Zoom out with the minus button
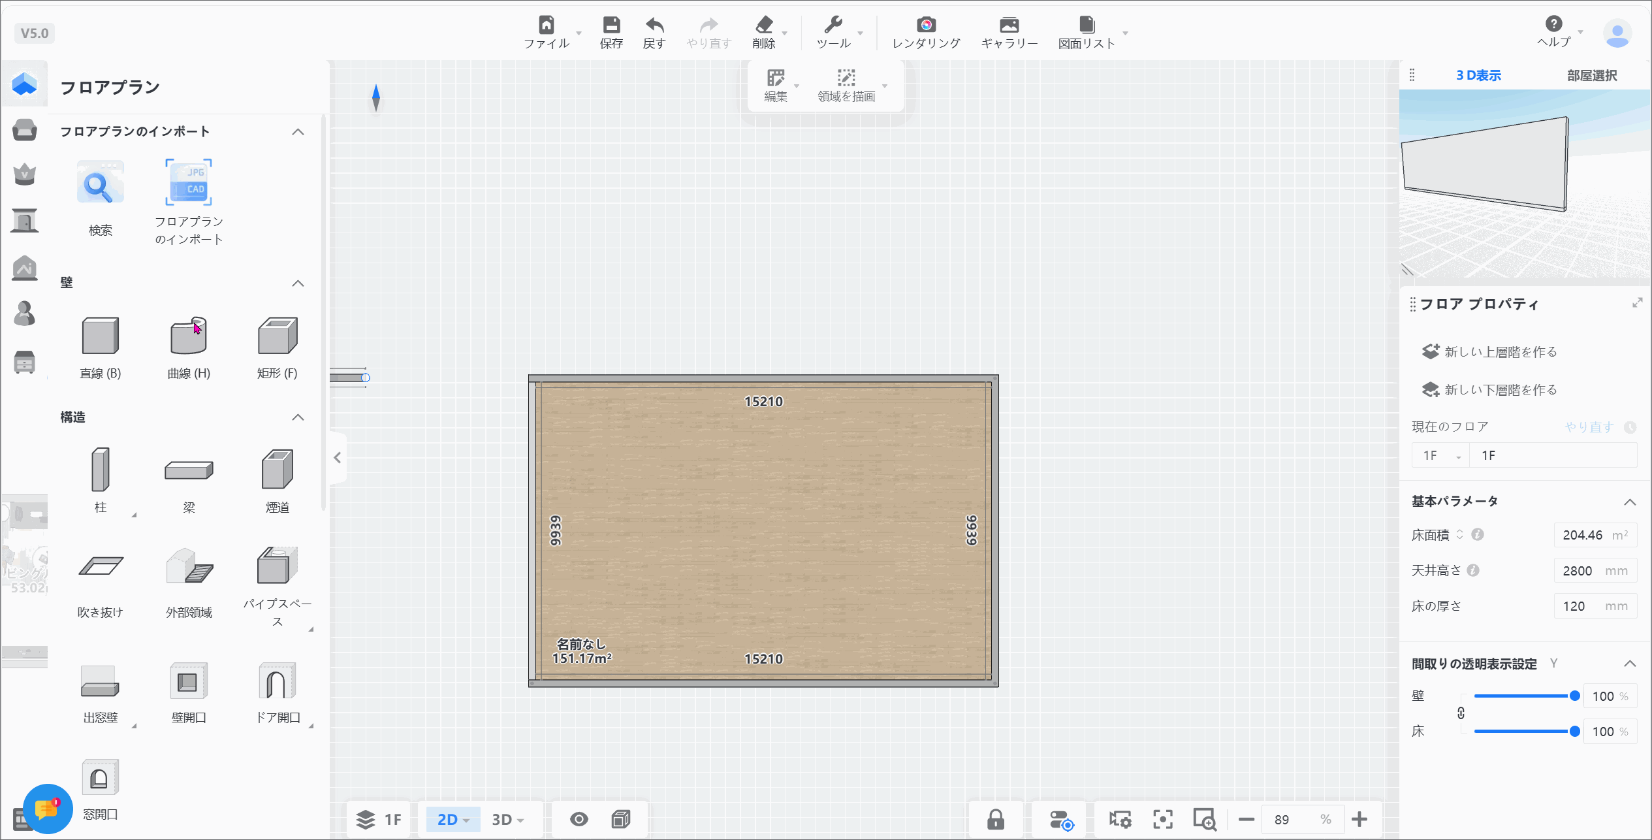Image resolution: width=1652 pixels, height=840 pixels. (x=1246, y=819)
